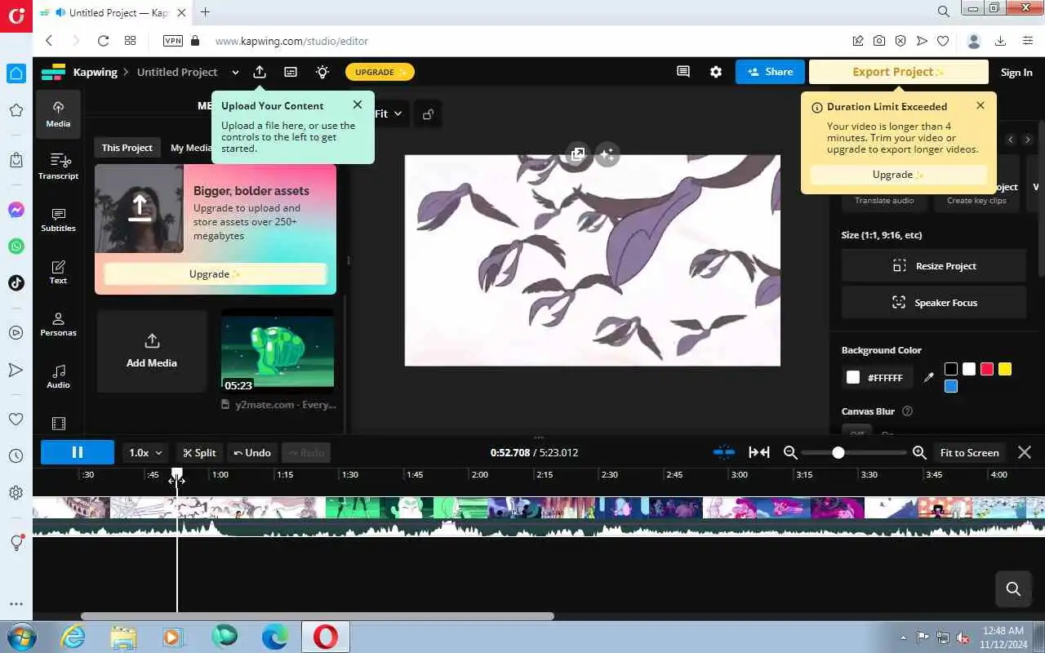
Task: Open Windows Start menu
Action: [21, 636]
